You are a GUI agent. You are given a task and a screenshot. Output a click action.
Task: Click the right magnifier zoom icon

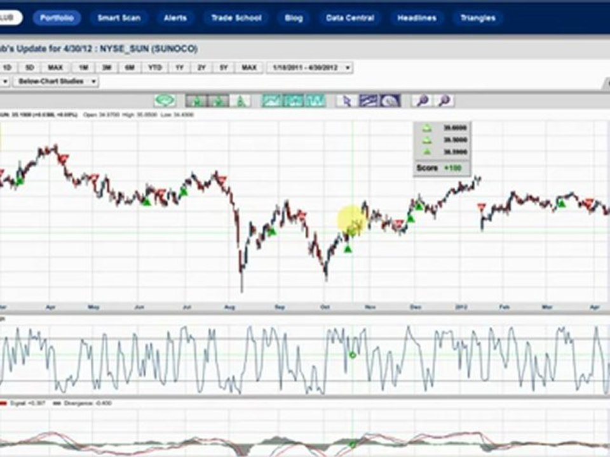(444, 101)
